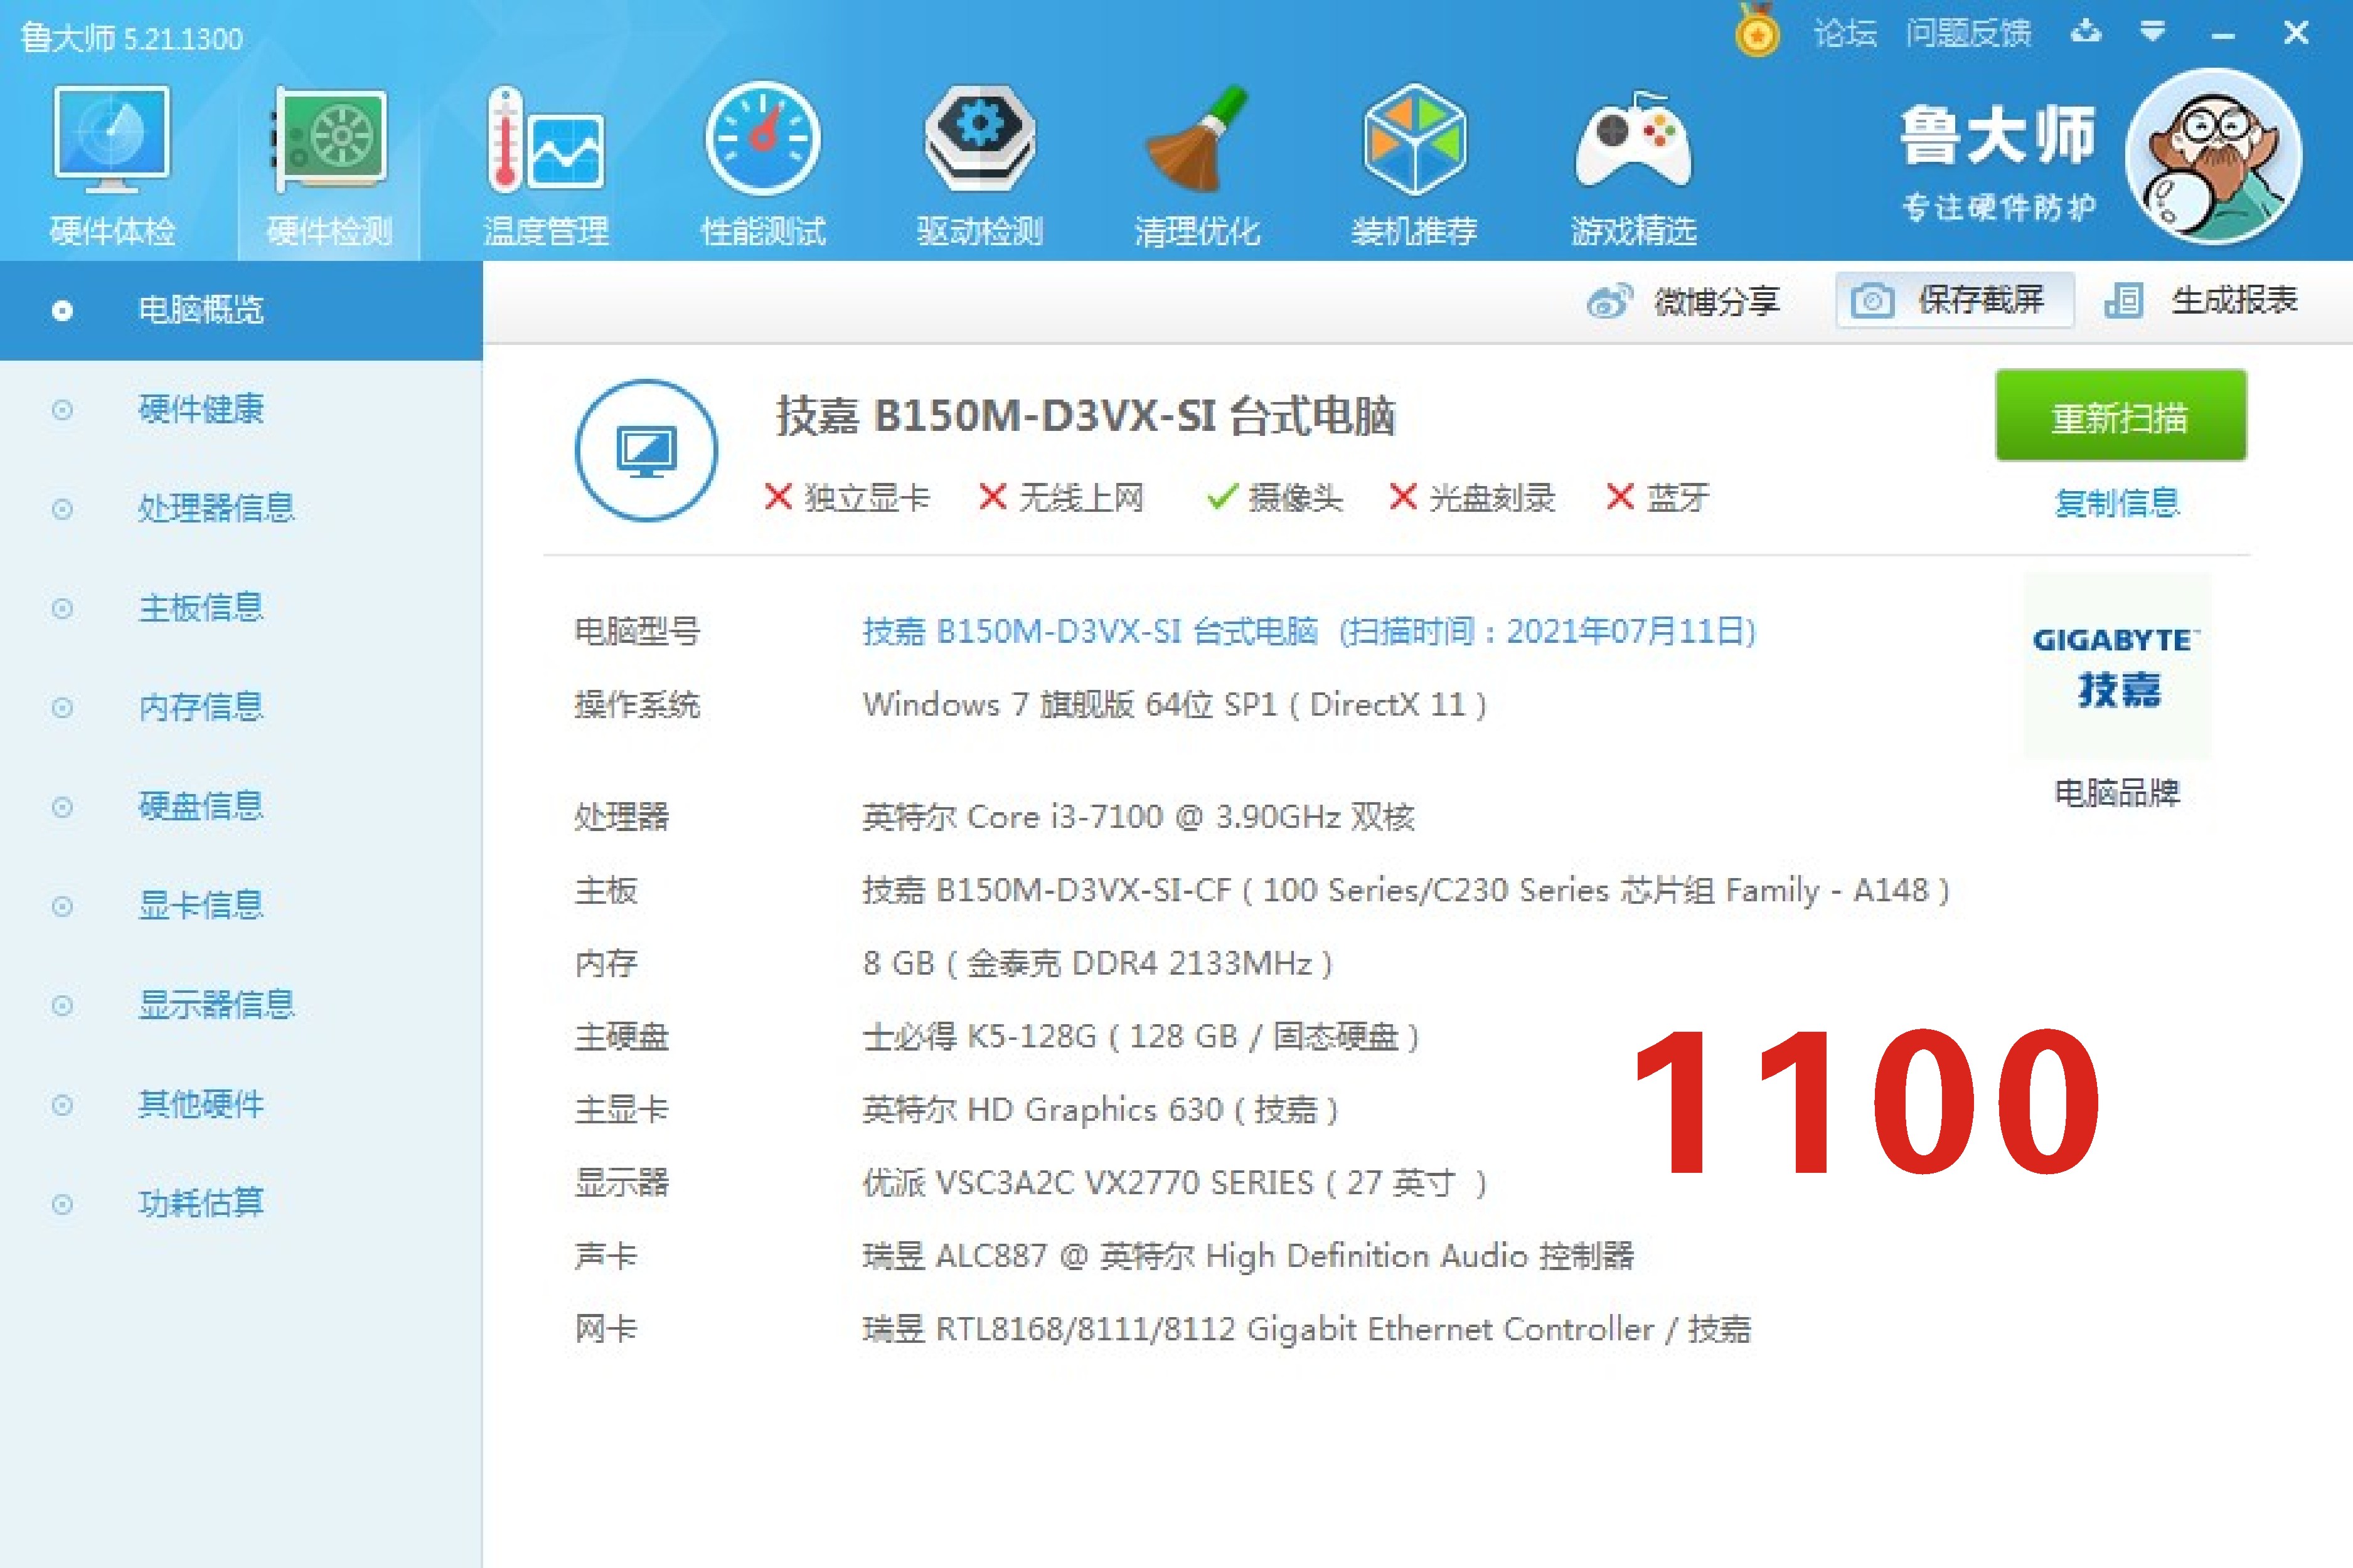Open 问题反馈 feedback link

point(1968,34)
